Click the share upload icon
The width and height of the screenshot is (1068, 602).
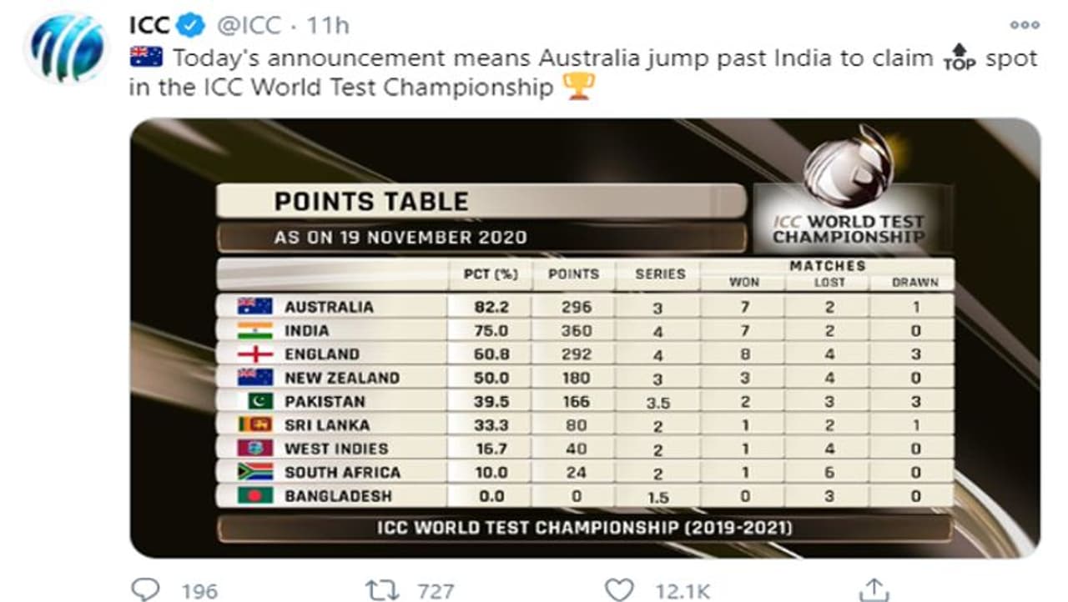tap(874, 590)
